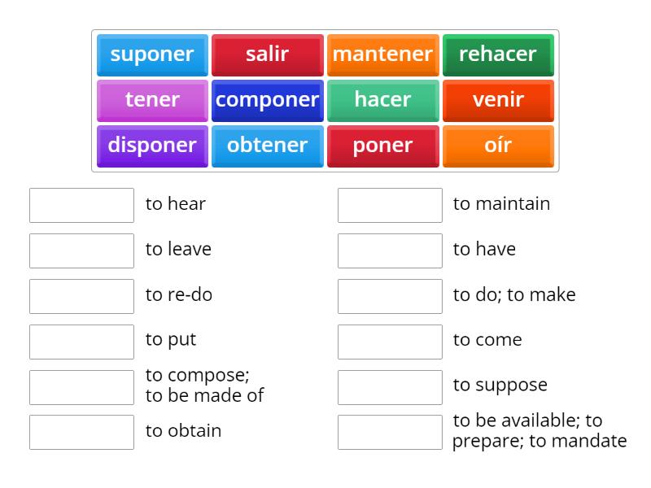The width and height of the screenshot is (651, 488).
Task: Click the answer slot for 'to suppose'
Action: (390, 387)
